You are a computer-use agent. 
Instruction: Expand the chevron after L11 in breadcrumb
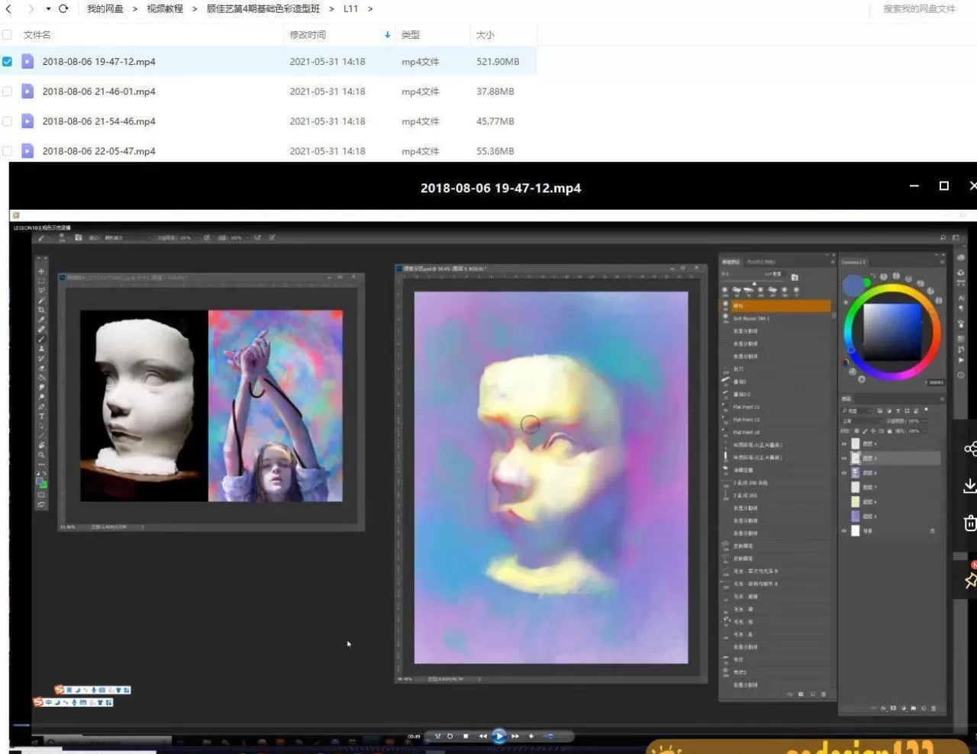pyautogui.click(x=370, y=9)
